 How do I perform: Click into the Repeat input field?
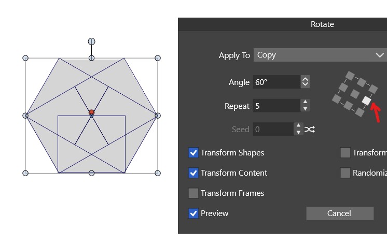[x=277, y=106]
